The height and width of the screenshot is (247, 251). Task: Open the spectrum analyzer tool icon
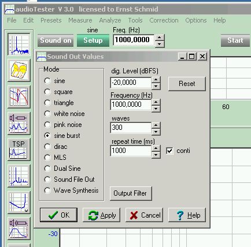pos(19,44)
